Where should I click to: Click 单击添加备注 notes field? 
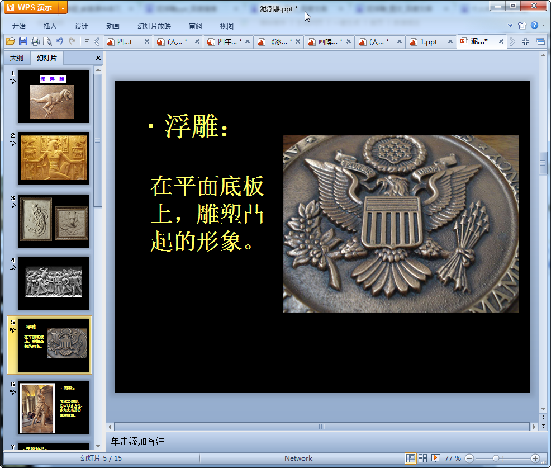point(137,441)
